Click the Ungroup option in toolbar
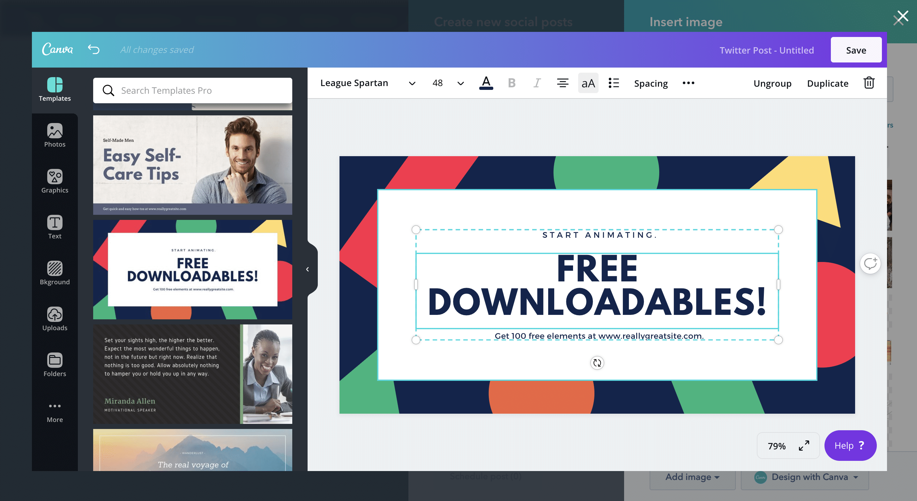The image size is (917, 501). coord(773,83)
